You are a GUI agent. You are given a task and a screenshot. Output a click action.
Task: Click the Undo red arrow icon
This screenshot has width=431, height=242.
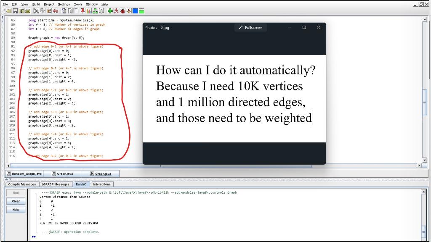(55, 11)
